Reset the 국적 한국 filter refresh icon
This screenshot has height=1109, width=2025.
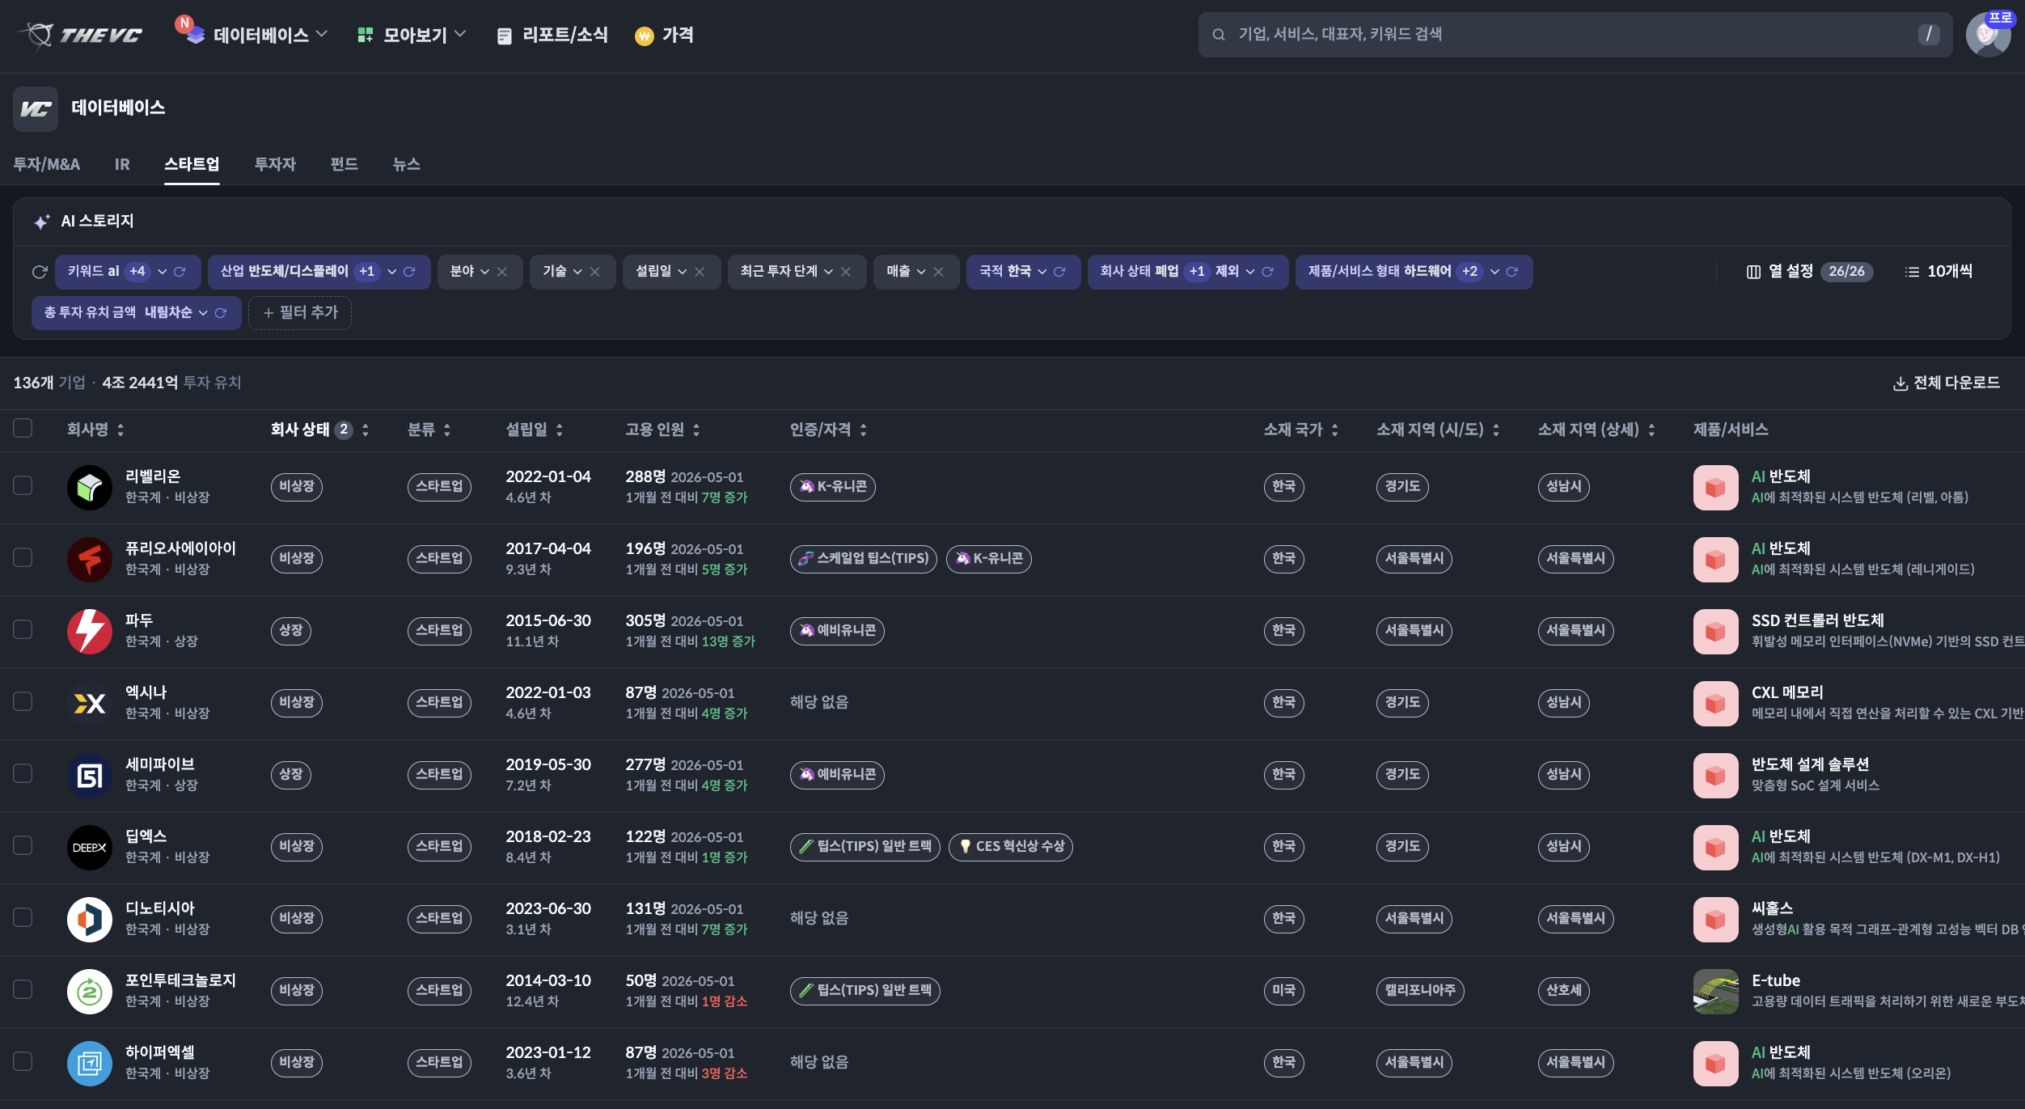[x=1059, y=272]
